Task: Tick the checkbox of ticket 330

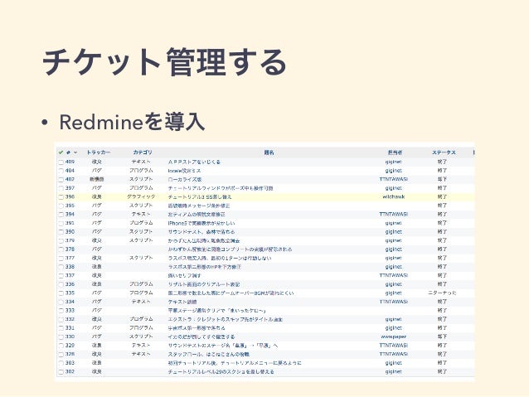Action: 61,337
